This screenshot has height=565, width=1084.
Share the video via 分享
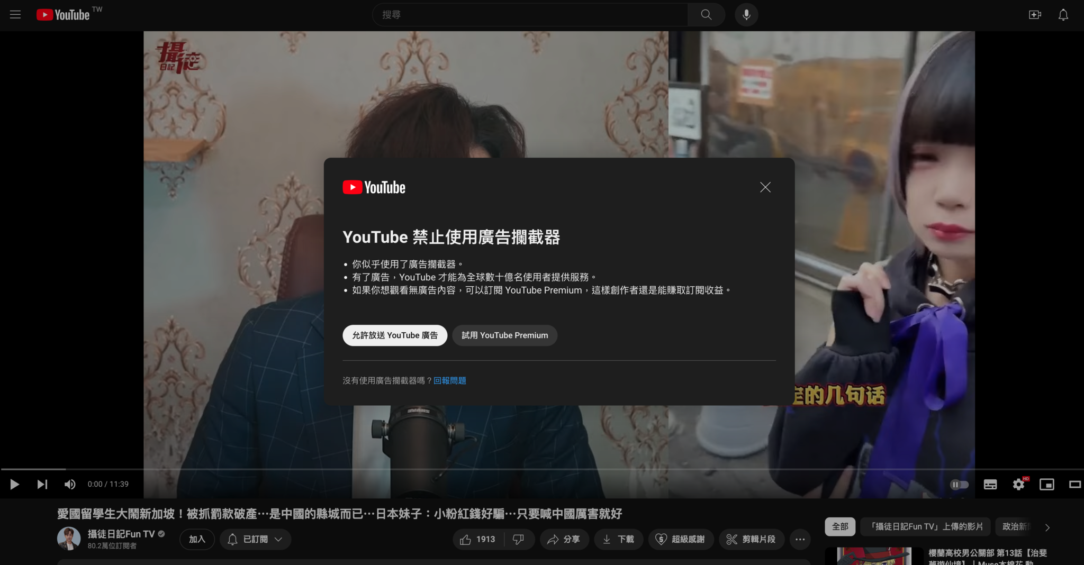pos(564,539)
